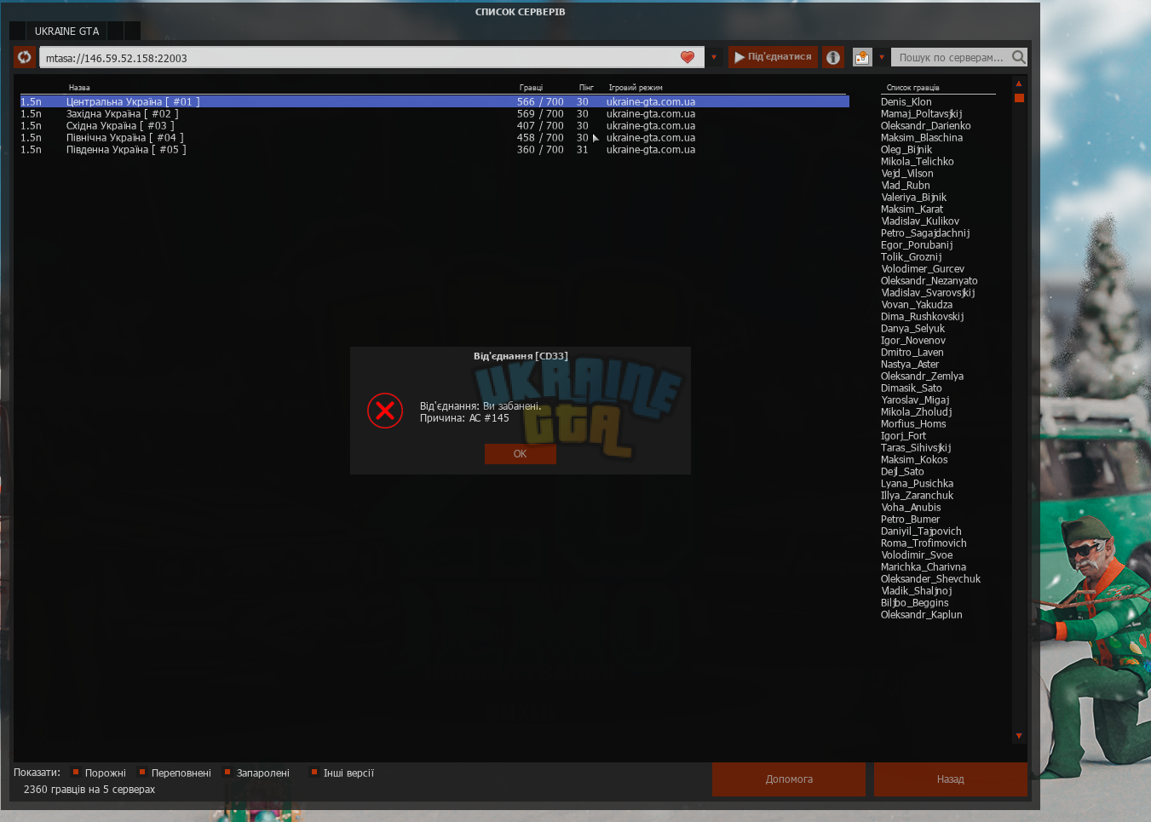Viewport: 1151px width, 822px height.
Task: Select player Dimasik_Sato
Action: pyautogui.click(x=911, y=388)
